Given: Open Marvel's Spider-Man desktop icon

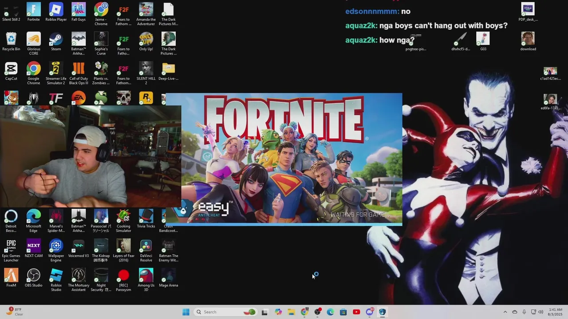Looking at the screenshot, I should coord(56,221).
